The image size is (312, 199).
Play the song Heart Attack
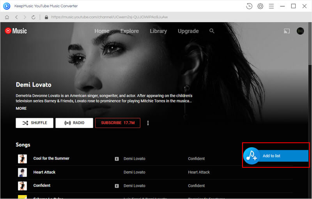[44, 172]
